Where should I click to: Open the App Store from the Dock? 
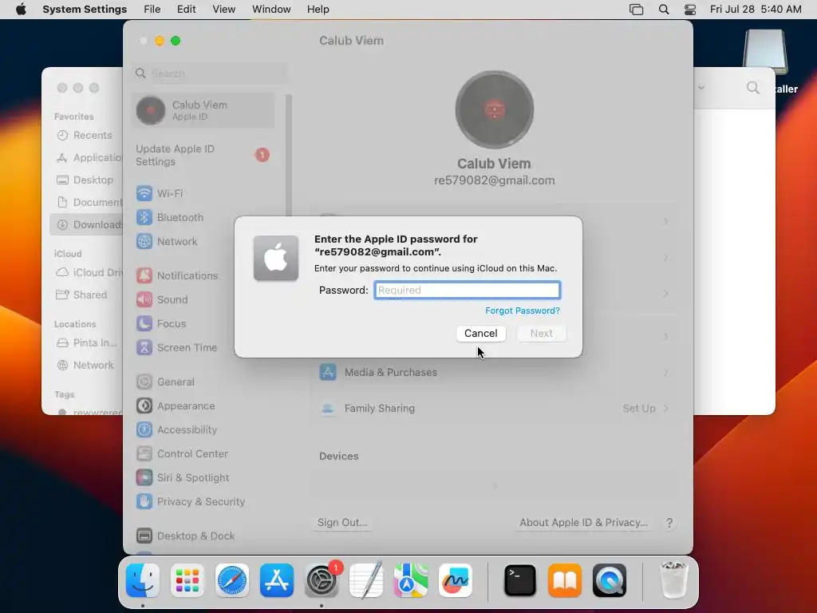tap(277, 580)
